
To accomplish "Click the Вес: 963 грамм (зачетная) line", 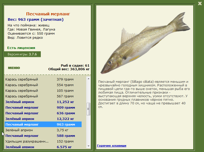I will (x=35, y=19).
